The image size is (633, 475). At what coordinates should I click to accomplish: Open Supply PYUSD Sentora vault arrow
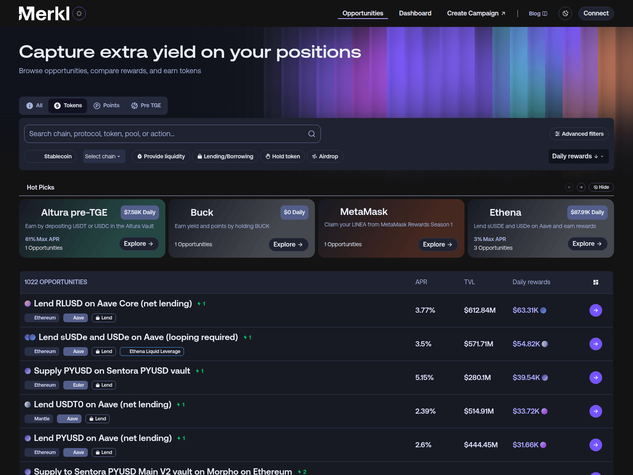596,378
